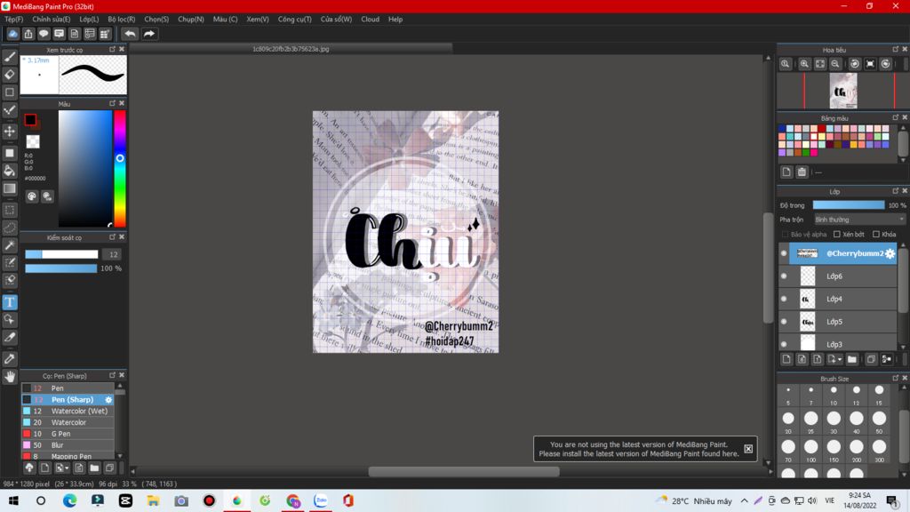Delete palette color with trash icon
Viewport: 910px width, 512px height.
coord(802,172)
